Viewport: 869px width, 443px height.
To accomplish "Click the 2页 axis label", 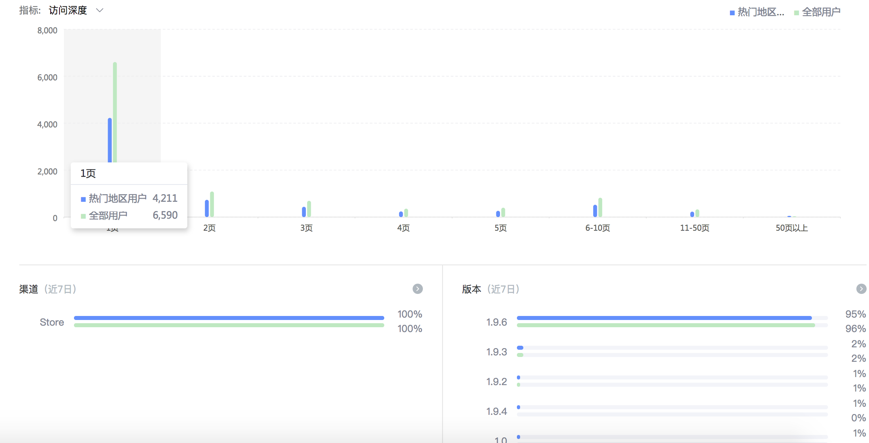I will click(x=209, y=228).
